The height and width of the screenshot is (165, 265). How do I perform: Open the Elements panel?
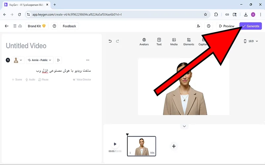coord(189,42)
